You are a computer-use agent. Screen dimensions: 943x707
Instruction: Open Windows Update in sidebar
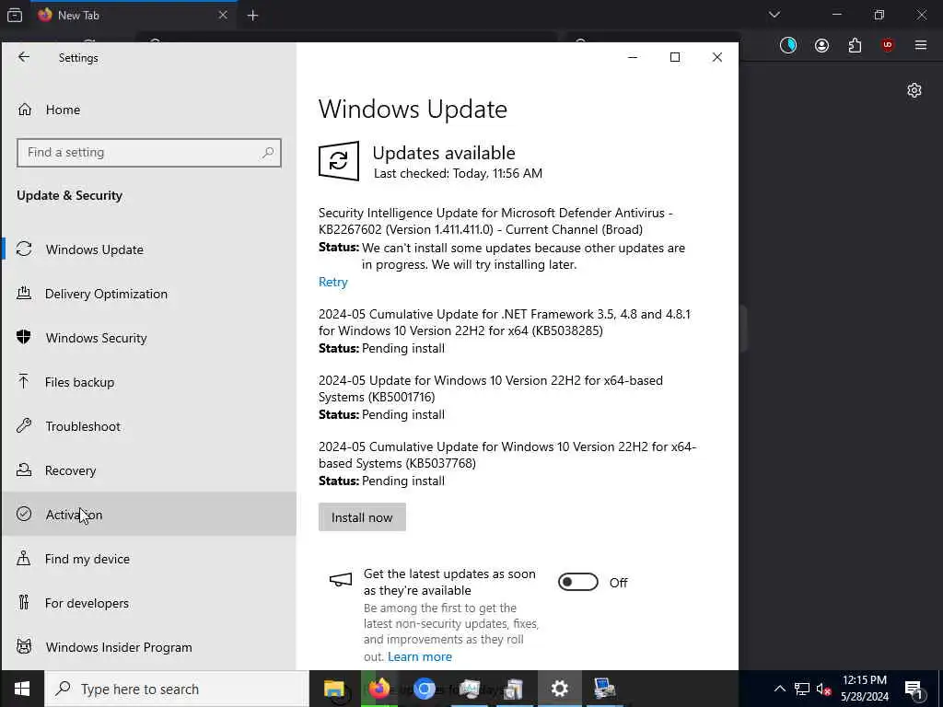(x=148, y=249)
